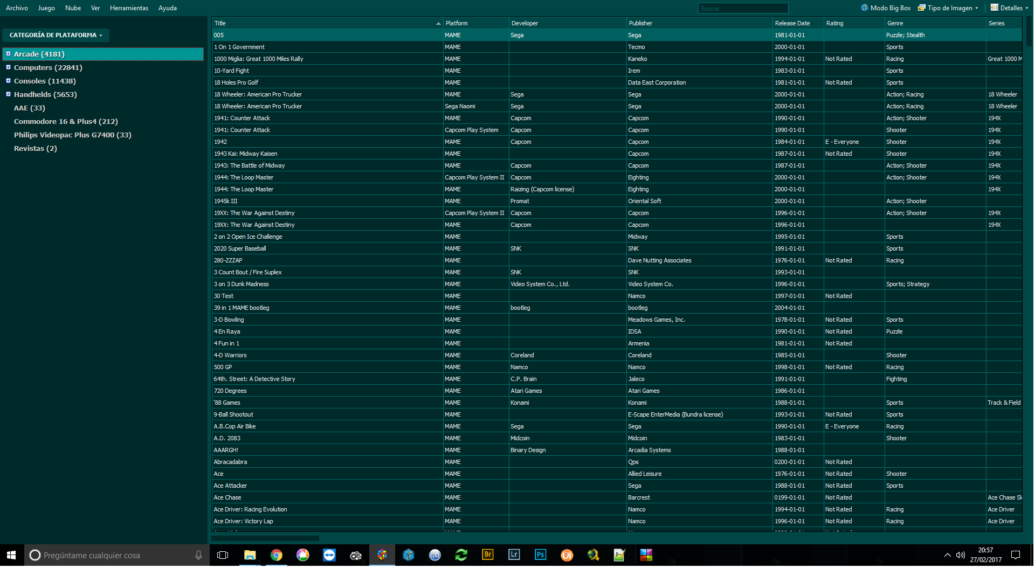1035x582 pixels.
Task: Click the LaunchBox taskbar icon
Action: tap(382, 555)
